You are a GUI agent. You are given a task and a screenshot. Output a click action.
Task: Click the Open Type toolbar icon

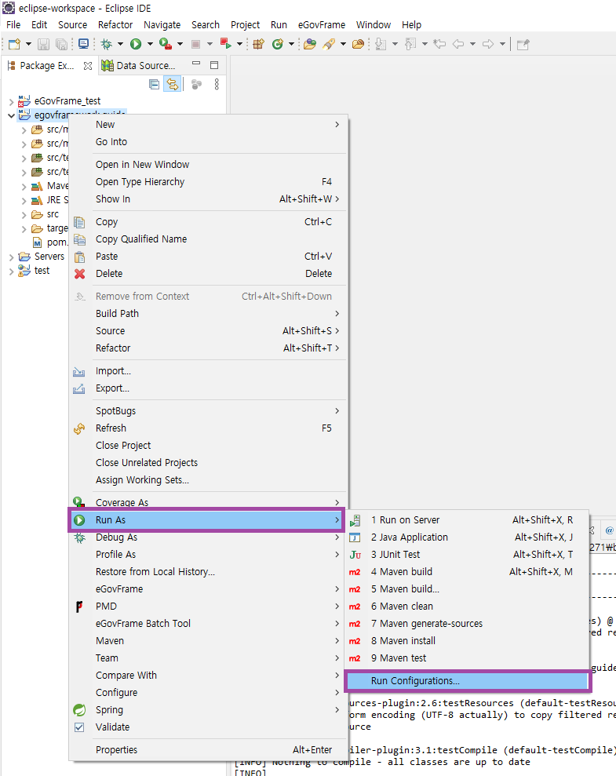click(x=310, y=44)
